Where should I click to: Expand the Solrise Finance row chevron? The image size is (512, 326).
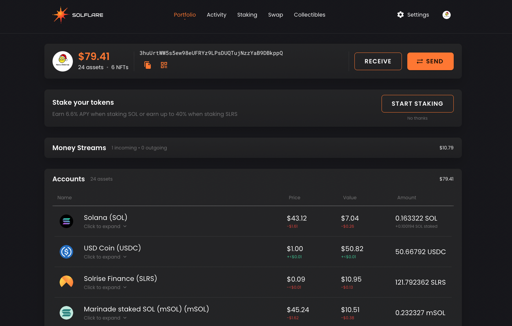[125, 287]
